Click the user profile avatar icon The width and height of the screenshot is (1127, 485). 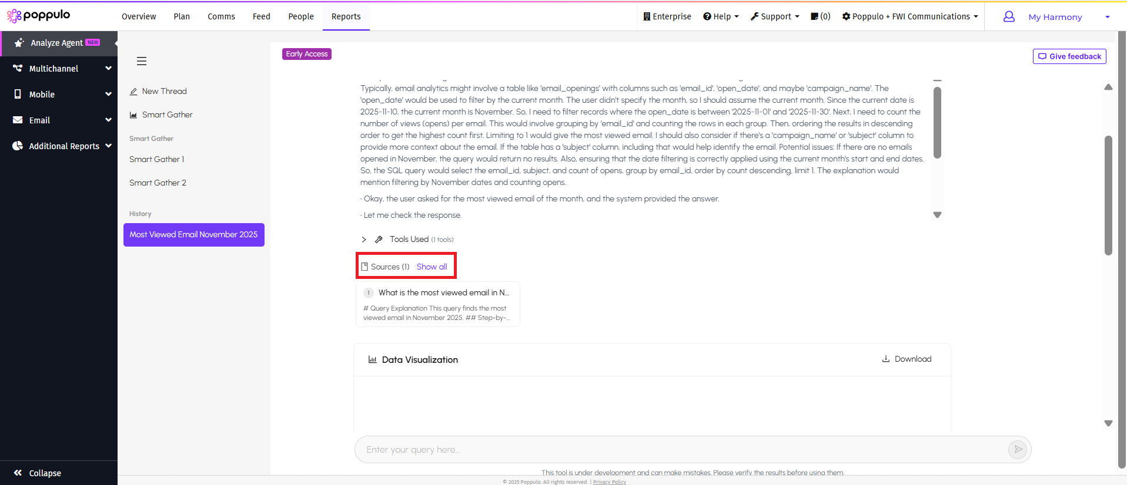point(1009,17)
